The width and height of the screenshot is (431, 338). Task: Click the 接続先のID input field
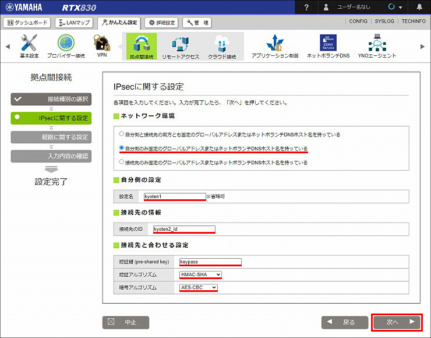click(184, 229)
